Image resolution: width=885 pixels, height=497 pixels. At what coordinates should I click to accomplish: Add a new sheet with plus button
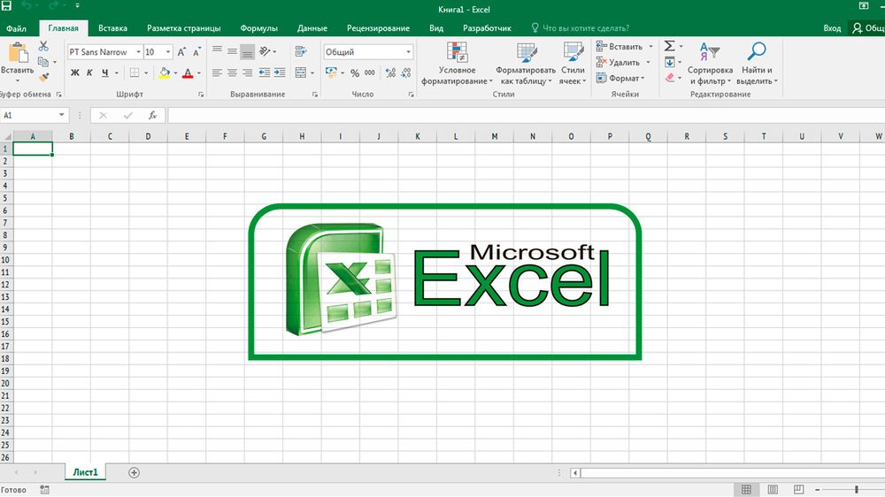coord(134,473)
